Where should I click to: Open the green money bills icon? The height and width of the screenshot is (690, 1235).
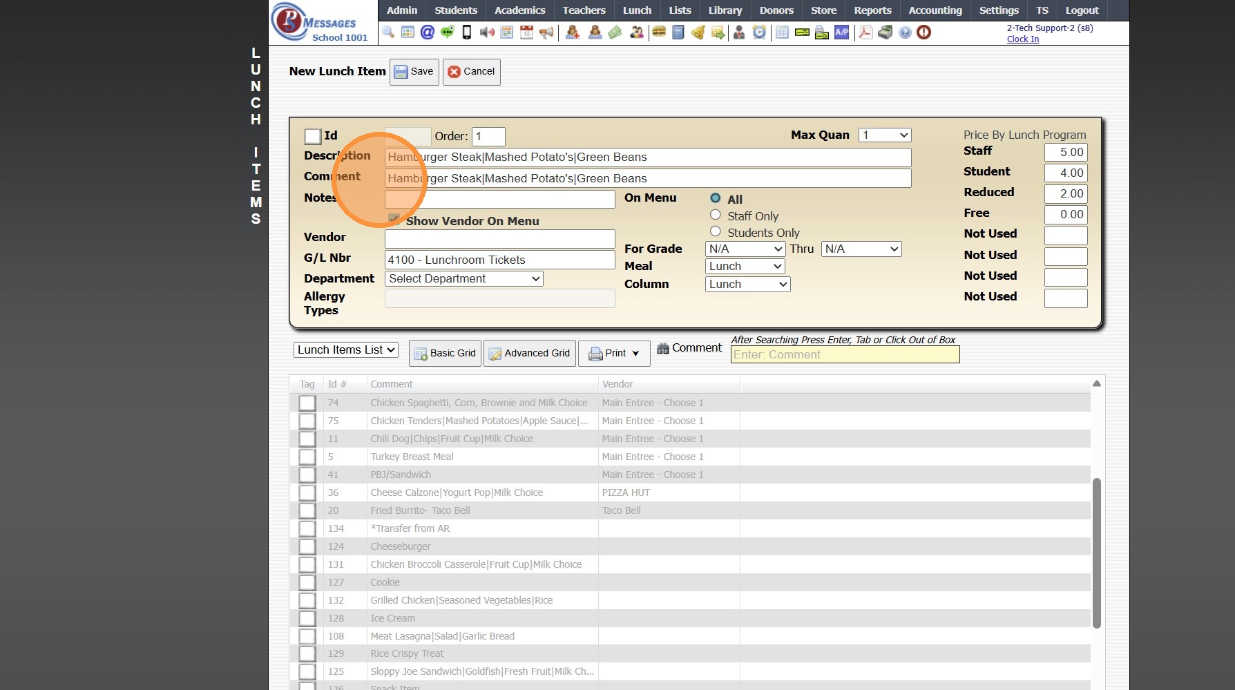[x=615, y=32]
